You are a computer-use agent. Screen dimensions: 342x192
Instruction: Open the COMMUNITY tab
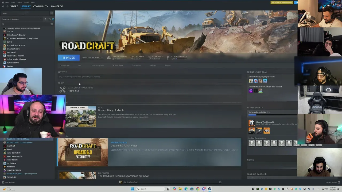coord(41,6)
